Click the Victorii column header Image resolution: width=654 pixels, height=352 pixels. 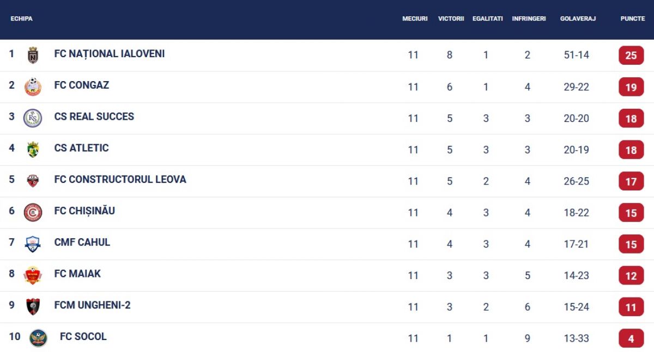pyautogui.click(x=451, y=18)
